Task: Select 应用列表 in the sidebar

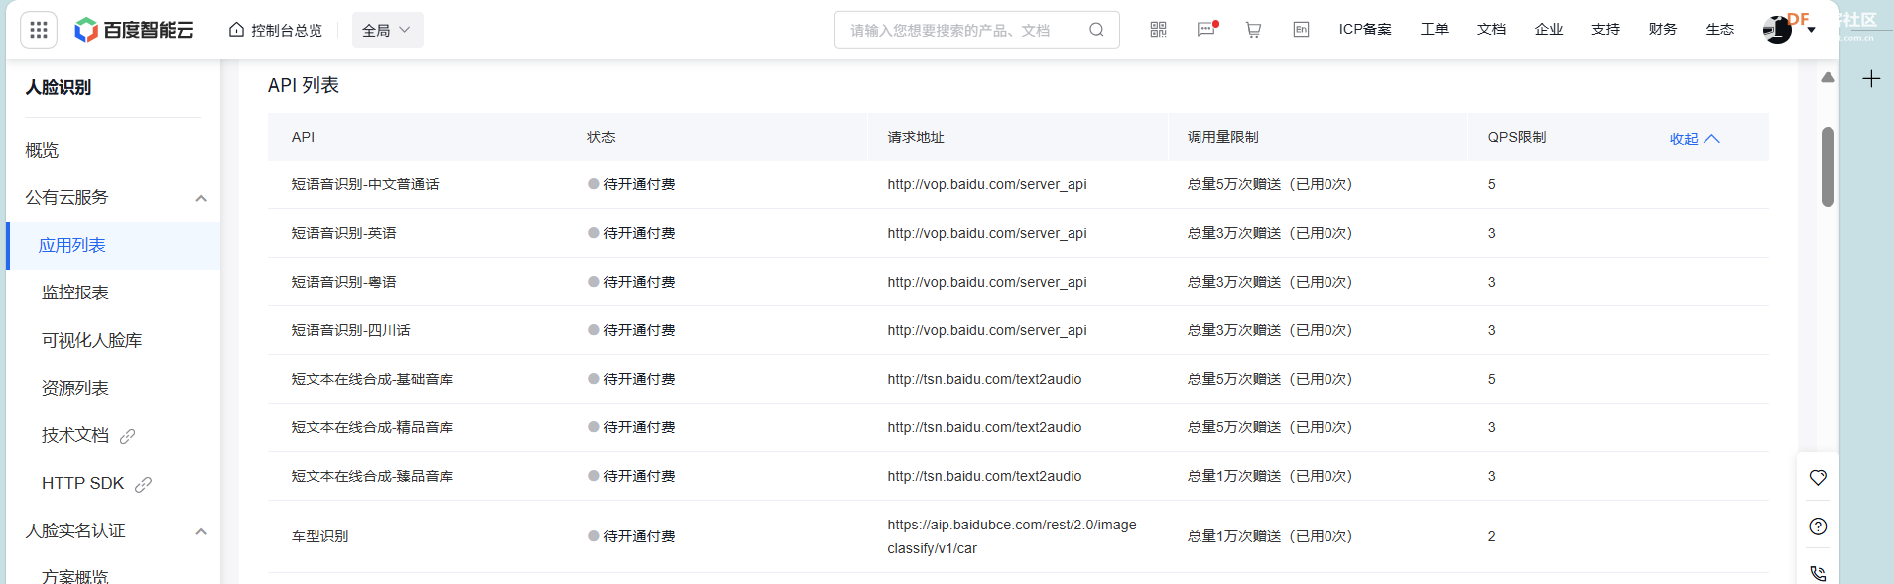Action: tap(71, 245)
